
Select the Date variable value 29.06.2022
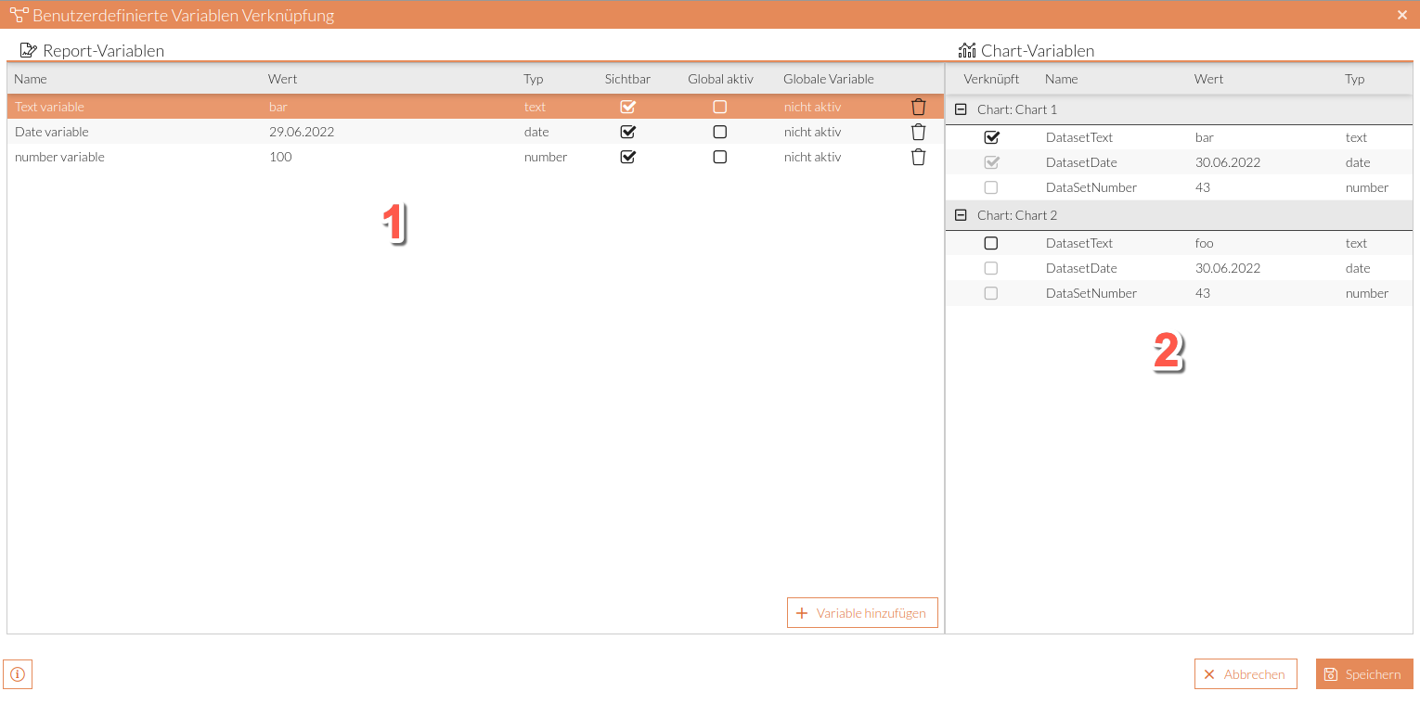[x=302, y=132]
